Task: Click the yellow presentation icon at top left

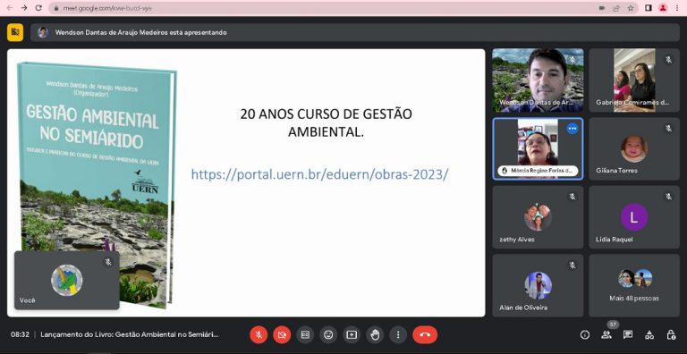Action: tap(15, 32)
